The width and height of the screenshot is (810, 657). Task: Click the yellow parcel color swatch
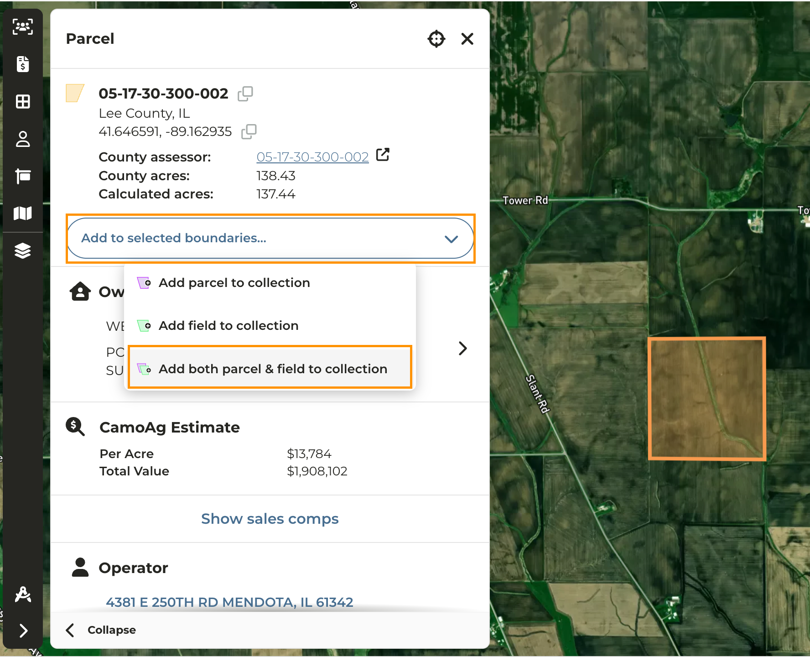(x=75, y=93)
